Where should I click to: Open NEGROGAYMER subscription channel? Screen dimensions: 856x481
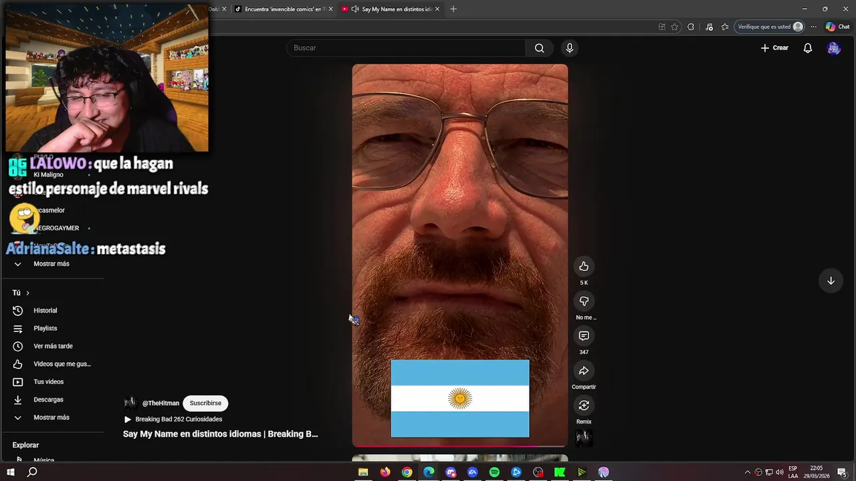56,228
